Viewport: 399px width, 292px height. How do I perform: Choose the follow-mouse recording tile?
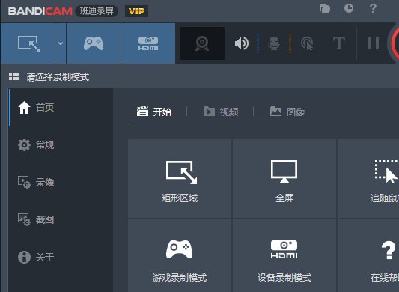pos(368,178)
